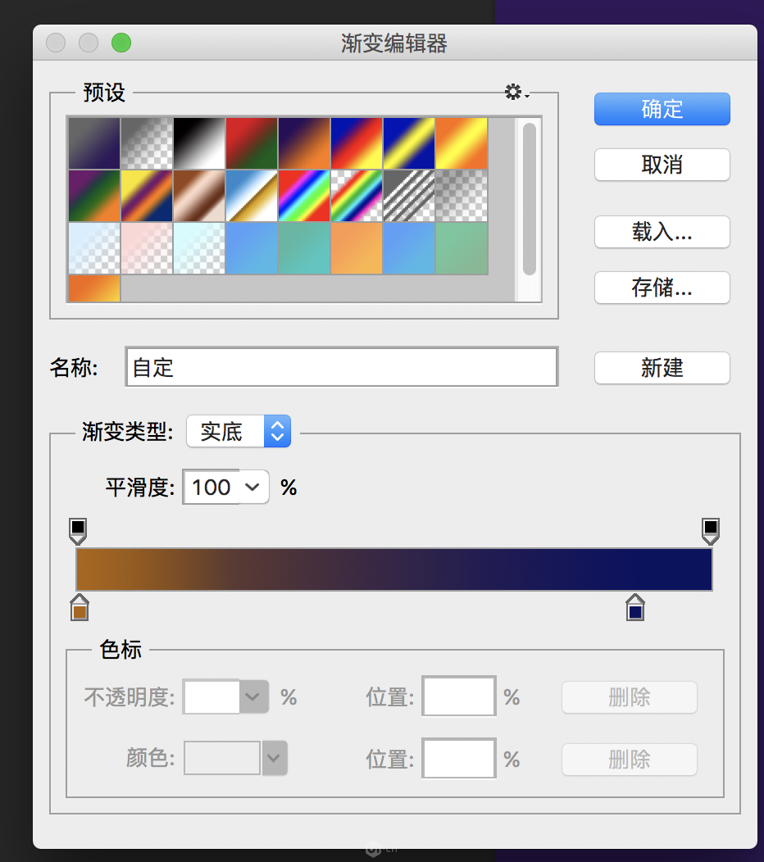Viewport: 764px width, 862px height.
Task: Select the transparent rainbow gradient preset
Action: (357, 196)
